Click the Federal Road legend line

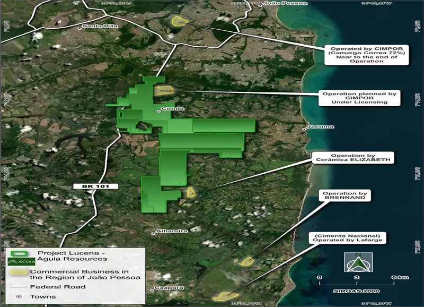click(x=19, y=287)
